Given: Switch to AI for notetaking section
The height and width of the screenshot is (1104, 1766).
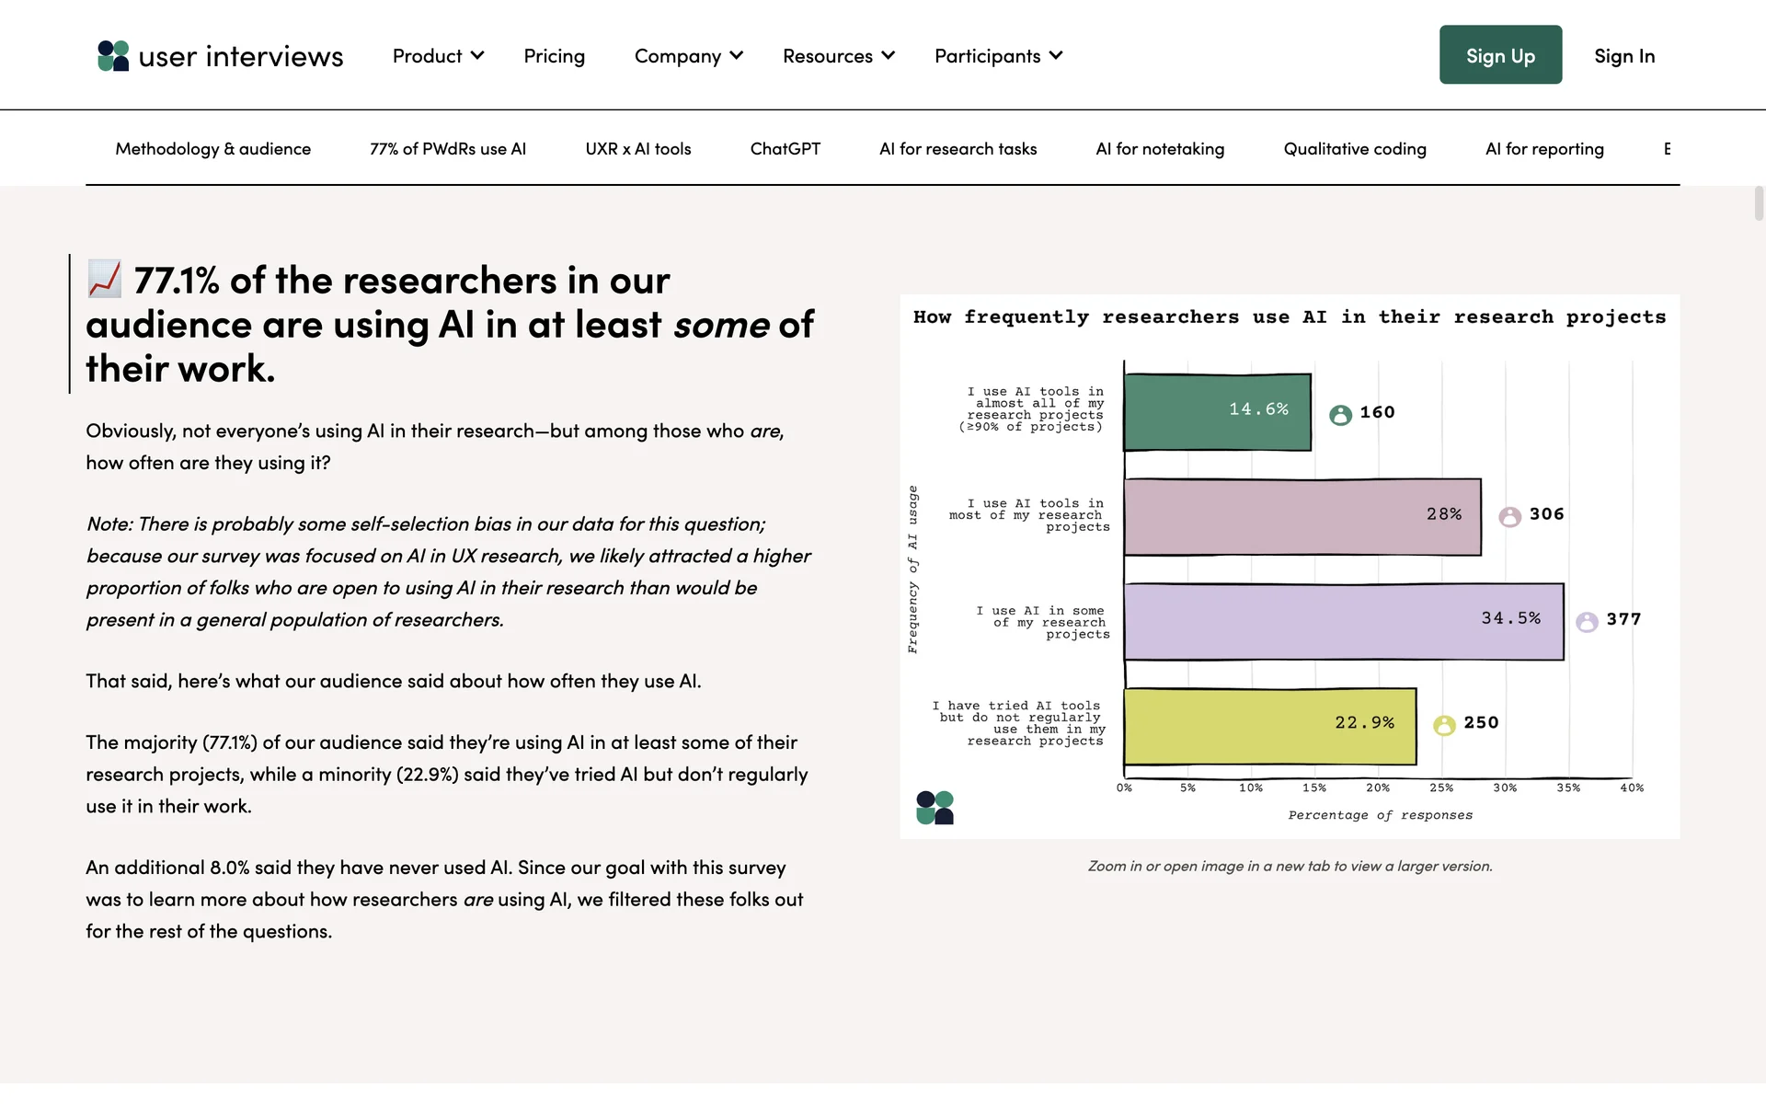Looking at the screenshot, I should coord(1159,149).
